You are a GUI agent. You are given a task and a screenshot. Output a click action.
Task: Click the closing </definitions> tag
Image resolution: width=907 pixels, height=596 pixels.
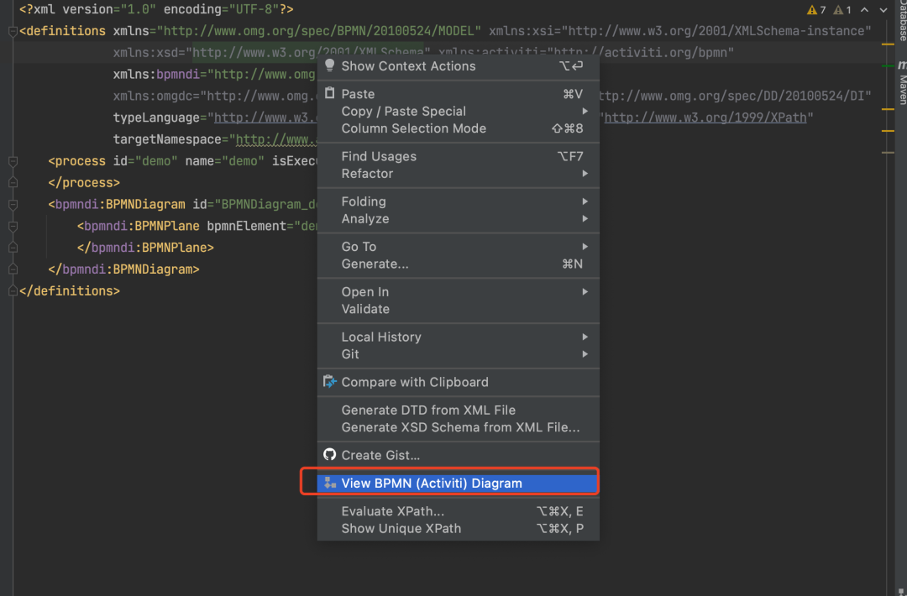pos(70,290)
